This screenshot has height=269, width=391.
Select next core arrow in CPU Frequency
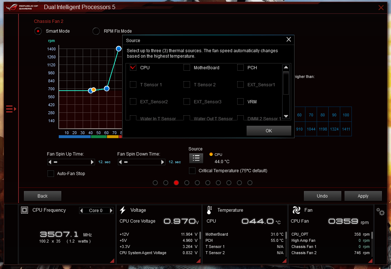coord(111,210)
